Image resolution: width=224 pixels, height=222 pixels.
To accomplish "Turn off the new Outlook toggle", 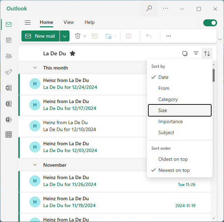I will pos(210,23).
